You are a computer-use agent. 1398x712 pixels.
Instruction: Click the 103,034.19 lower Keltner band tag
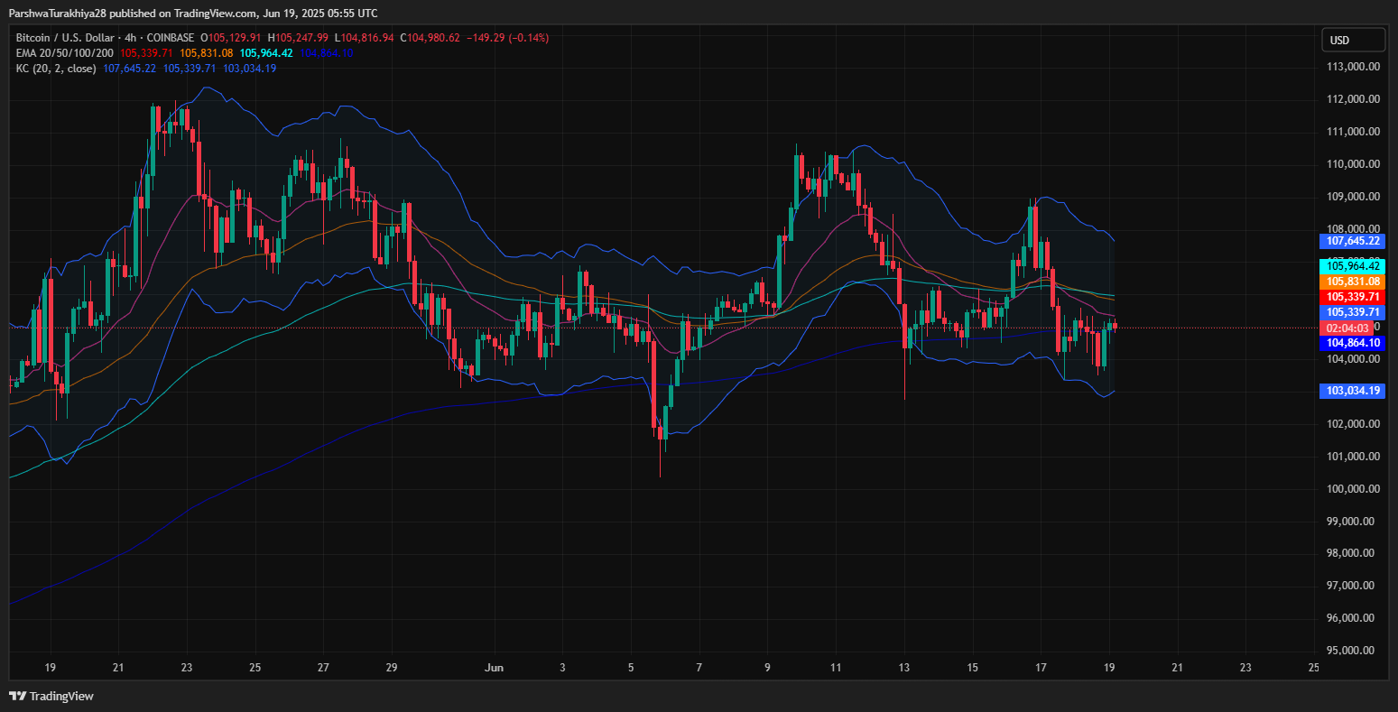[x=1351, y=391]
